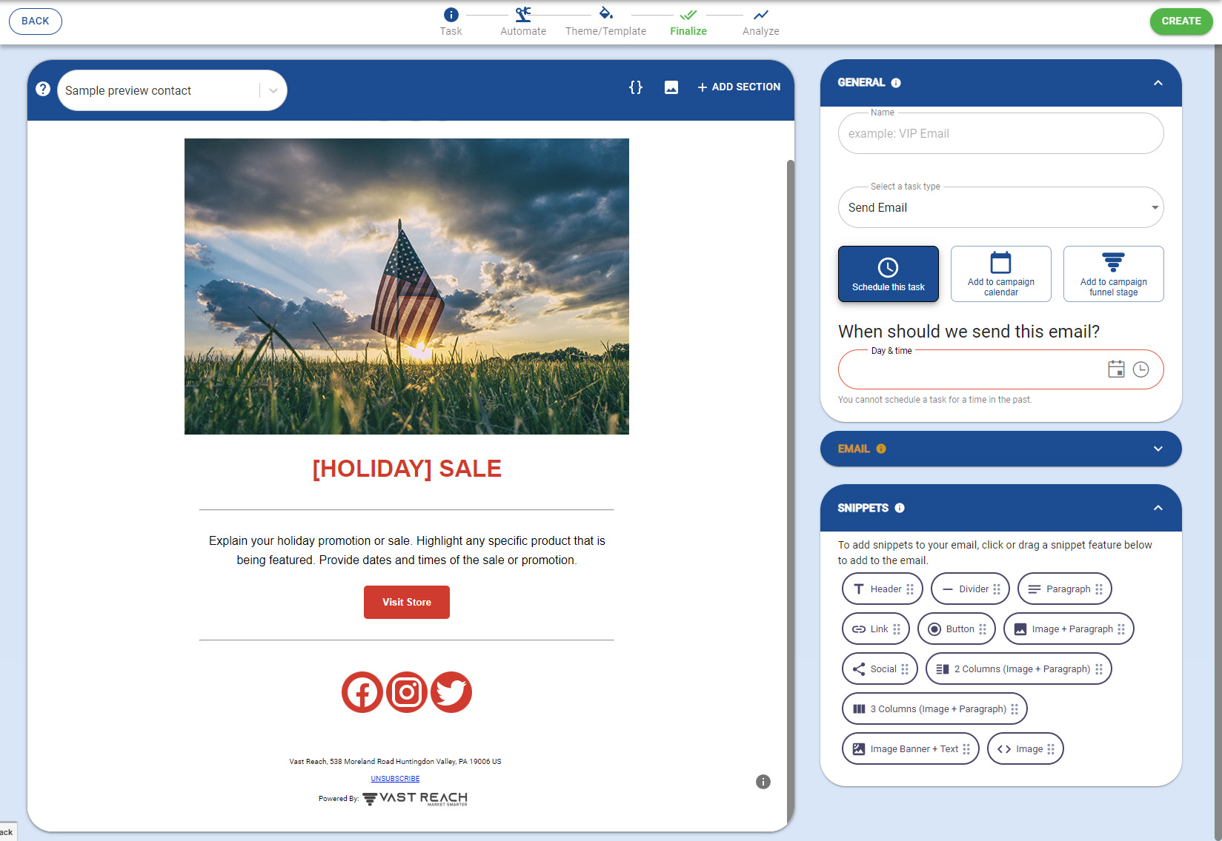Add a Header snippet
This screenshot has width=1222, height=841.
tap(883, 589)
